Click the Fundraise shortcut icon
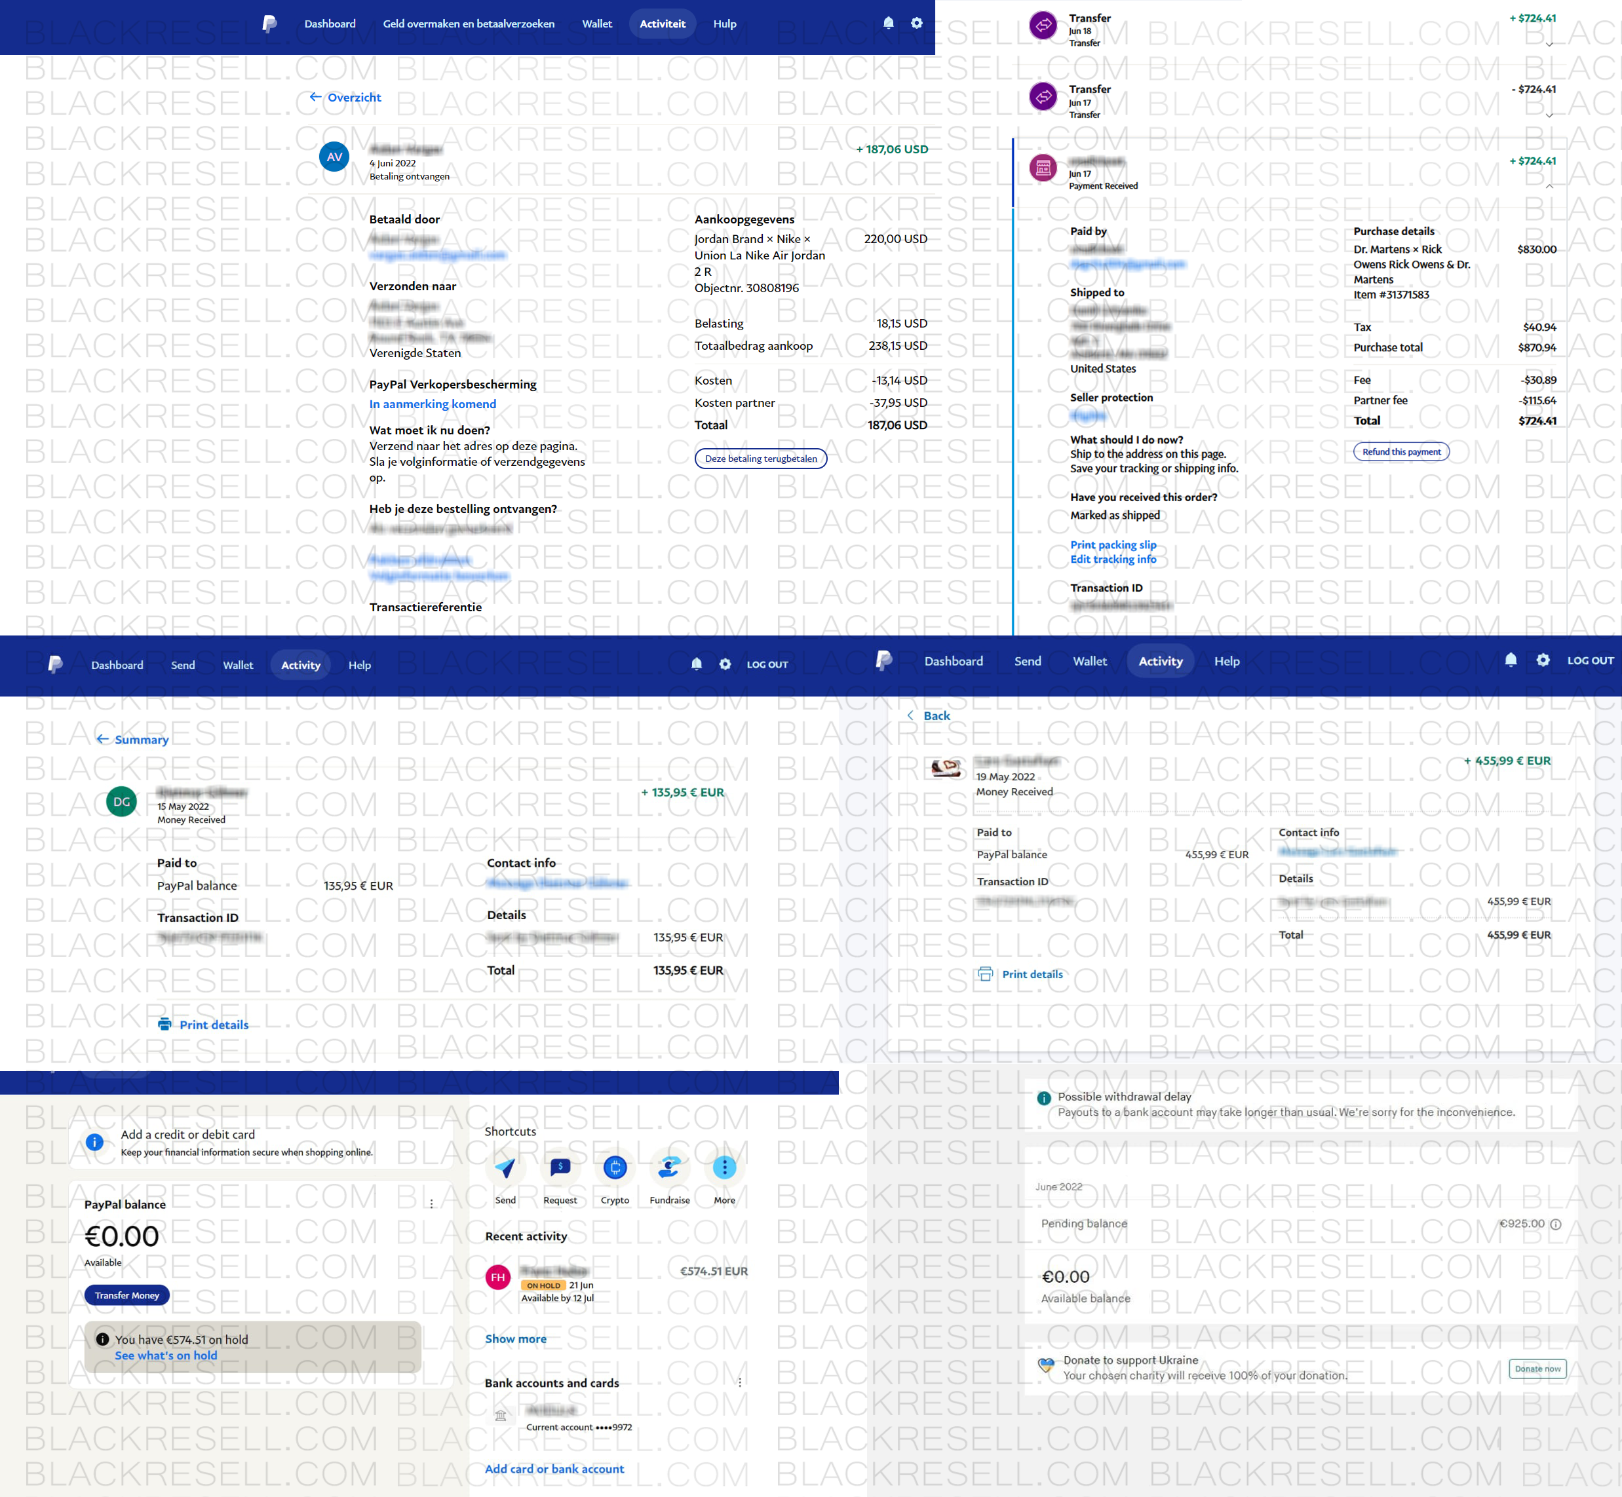 (x=669, y=1167)
